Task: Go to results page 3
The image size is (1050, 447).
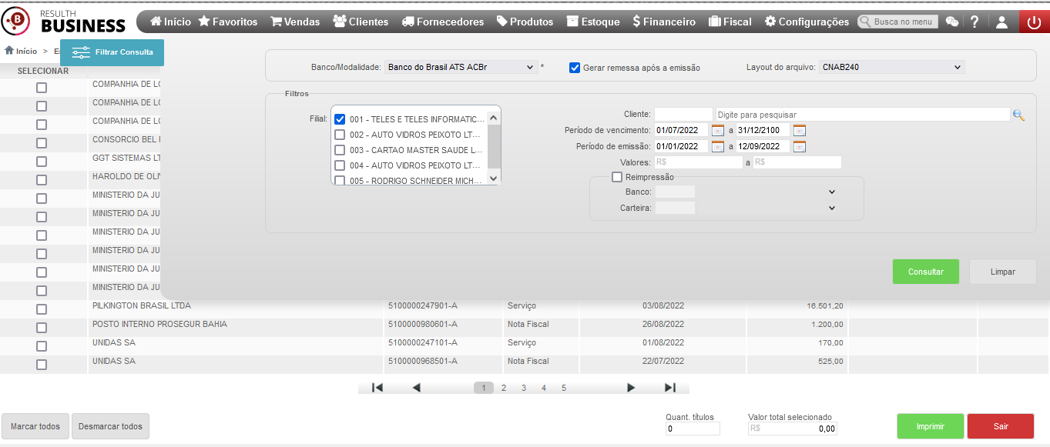Action: [x=524, y=388]
